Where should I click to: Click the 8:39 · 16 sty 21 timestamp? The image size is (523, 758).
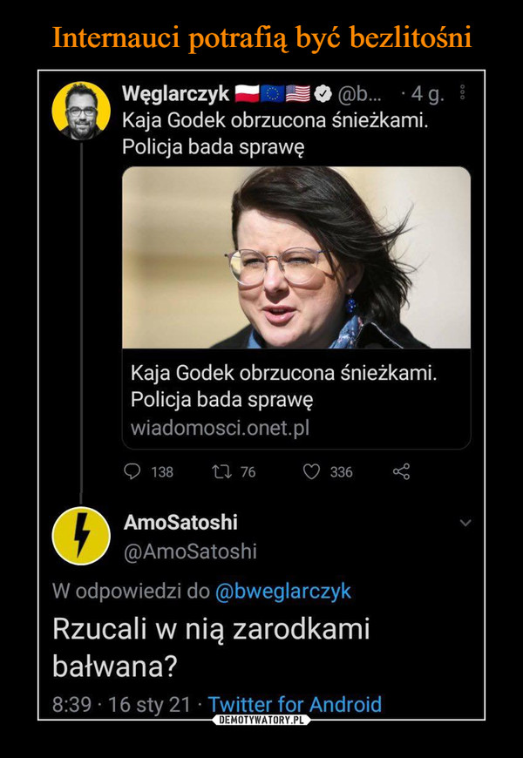(121, 704)
